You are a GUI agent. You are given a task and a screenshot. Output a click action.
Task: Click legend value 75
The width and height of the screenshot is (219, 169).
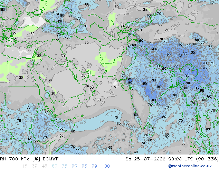64,166
